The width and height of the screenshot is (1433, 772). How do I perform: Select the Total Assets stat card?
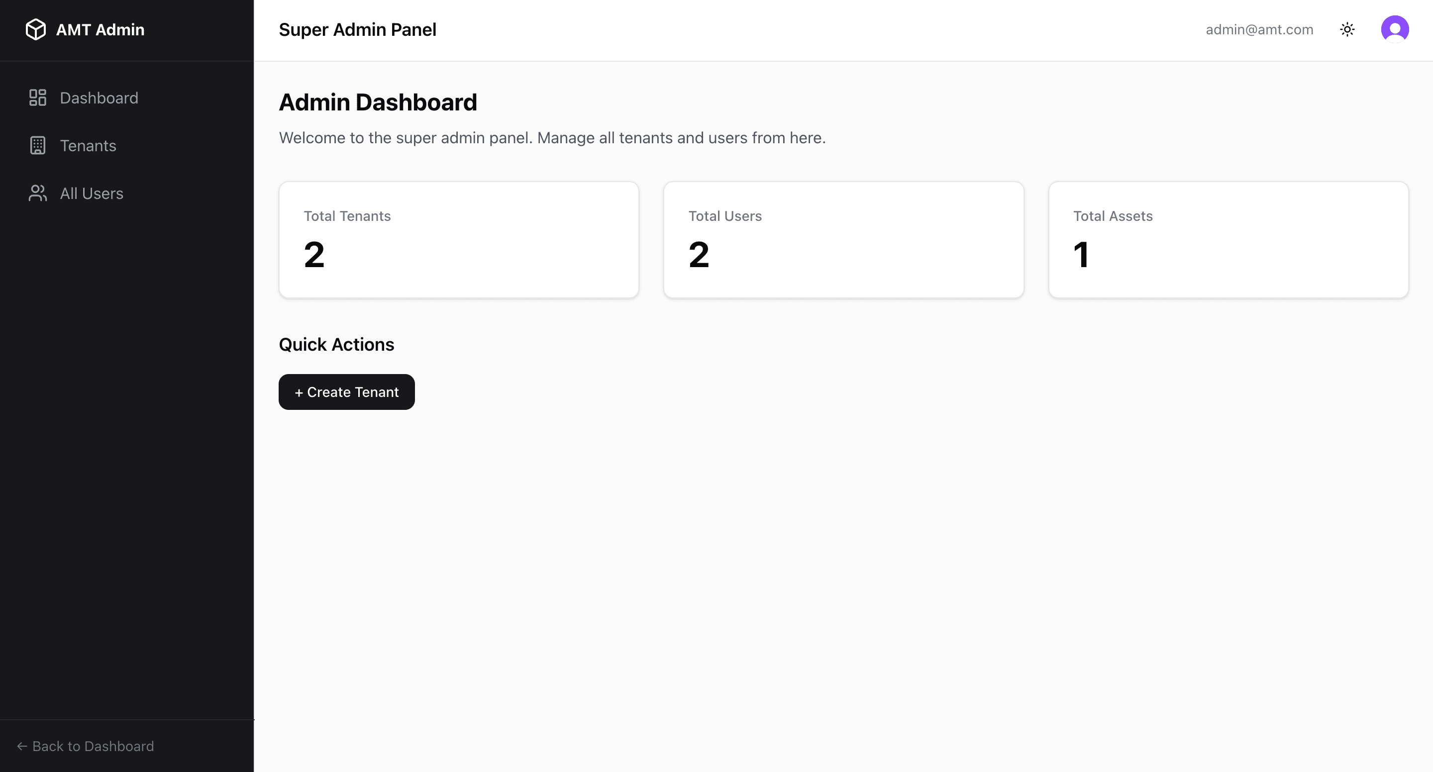(1228, 239)
